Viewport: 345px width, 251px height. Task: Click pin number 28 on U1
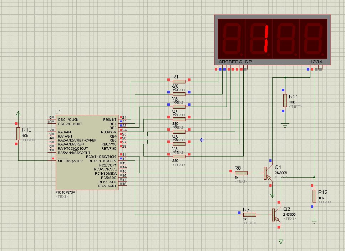point(124,147)
